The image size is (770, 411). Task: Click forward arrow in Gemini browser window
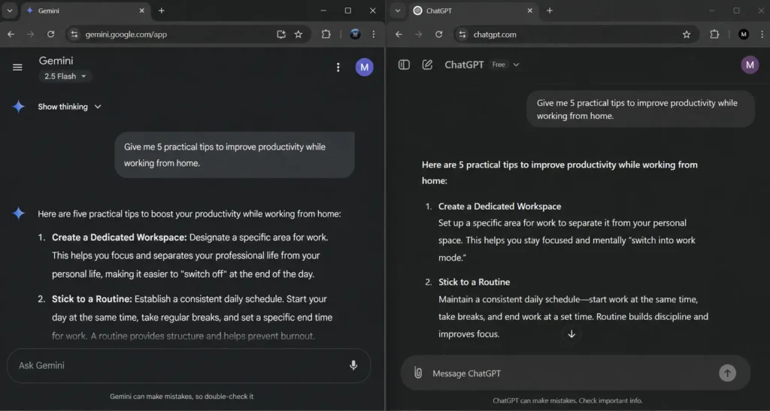tap(30, 35)
